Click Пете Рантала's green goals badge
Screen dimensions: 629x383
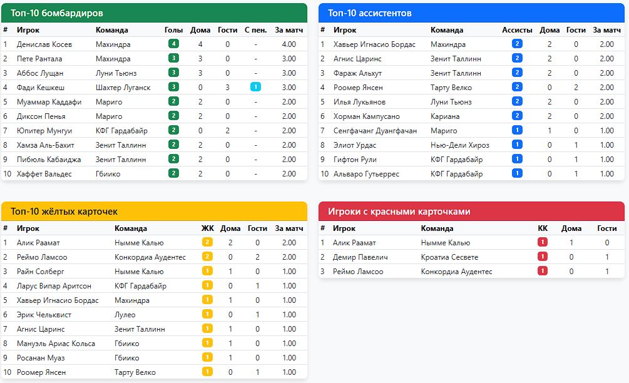pyautogui.click(x=173, y=59)
